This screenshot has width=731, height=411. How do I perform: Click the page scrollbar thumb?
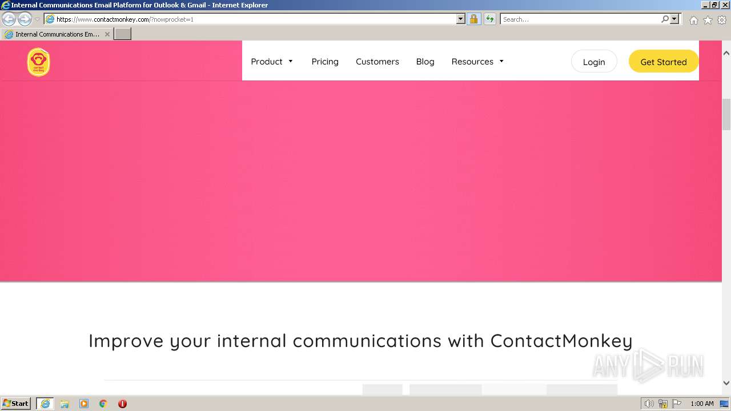(726, 114)
